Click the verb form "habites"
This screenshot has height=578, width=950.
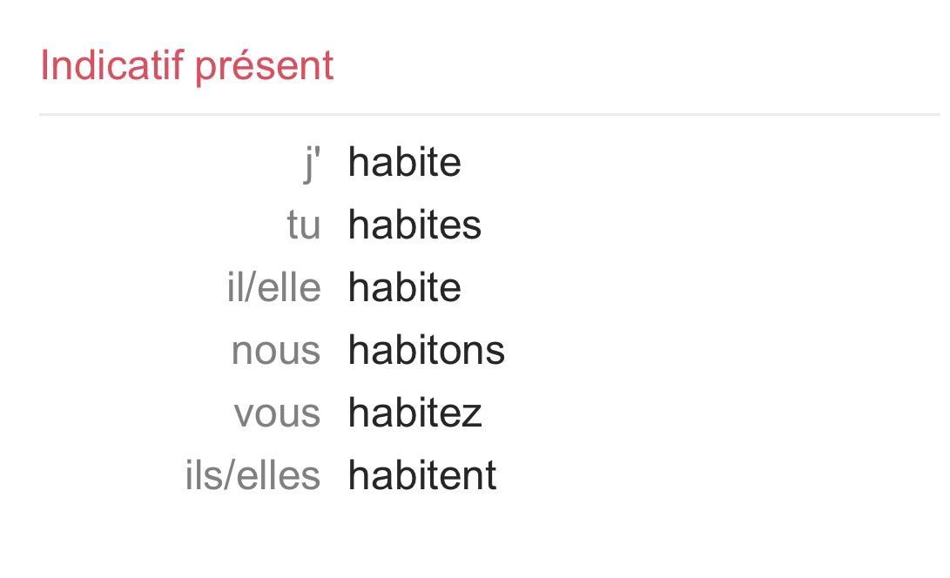[414, 225]
